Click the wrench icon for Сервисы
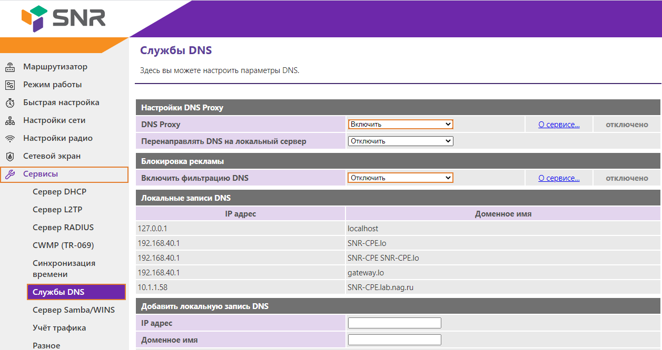The width and height of the screenshot is (662, 350). click(10, 174)
